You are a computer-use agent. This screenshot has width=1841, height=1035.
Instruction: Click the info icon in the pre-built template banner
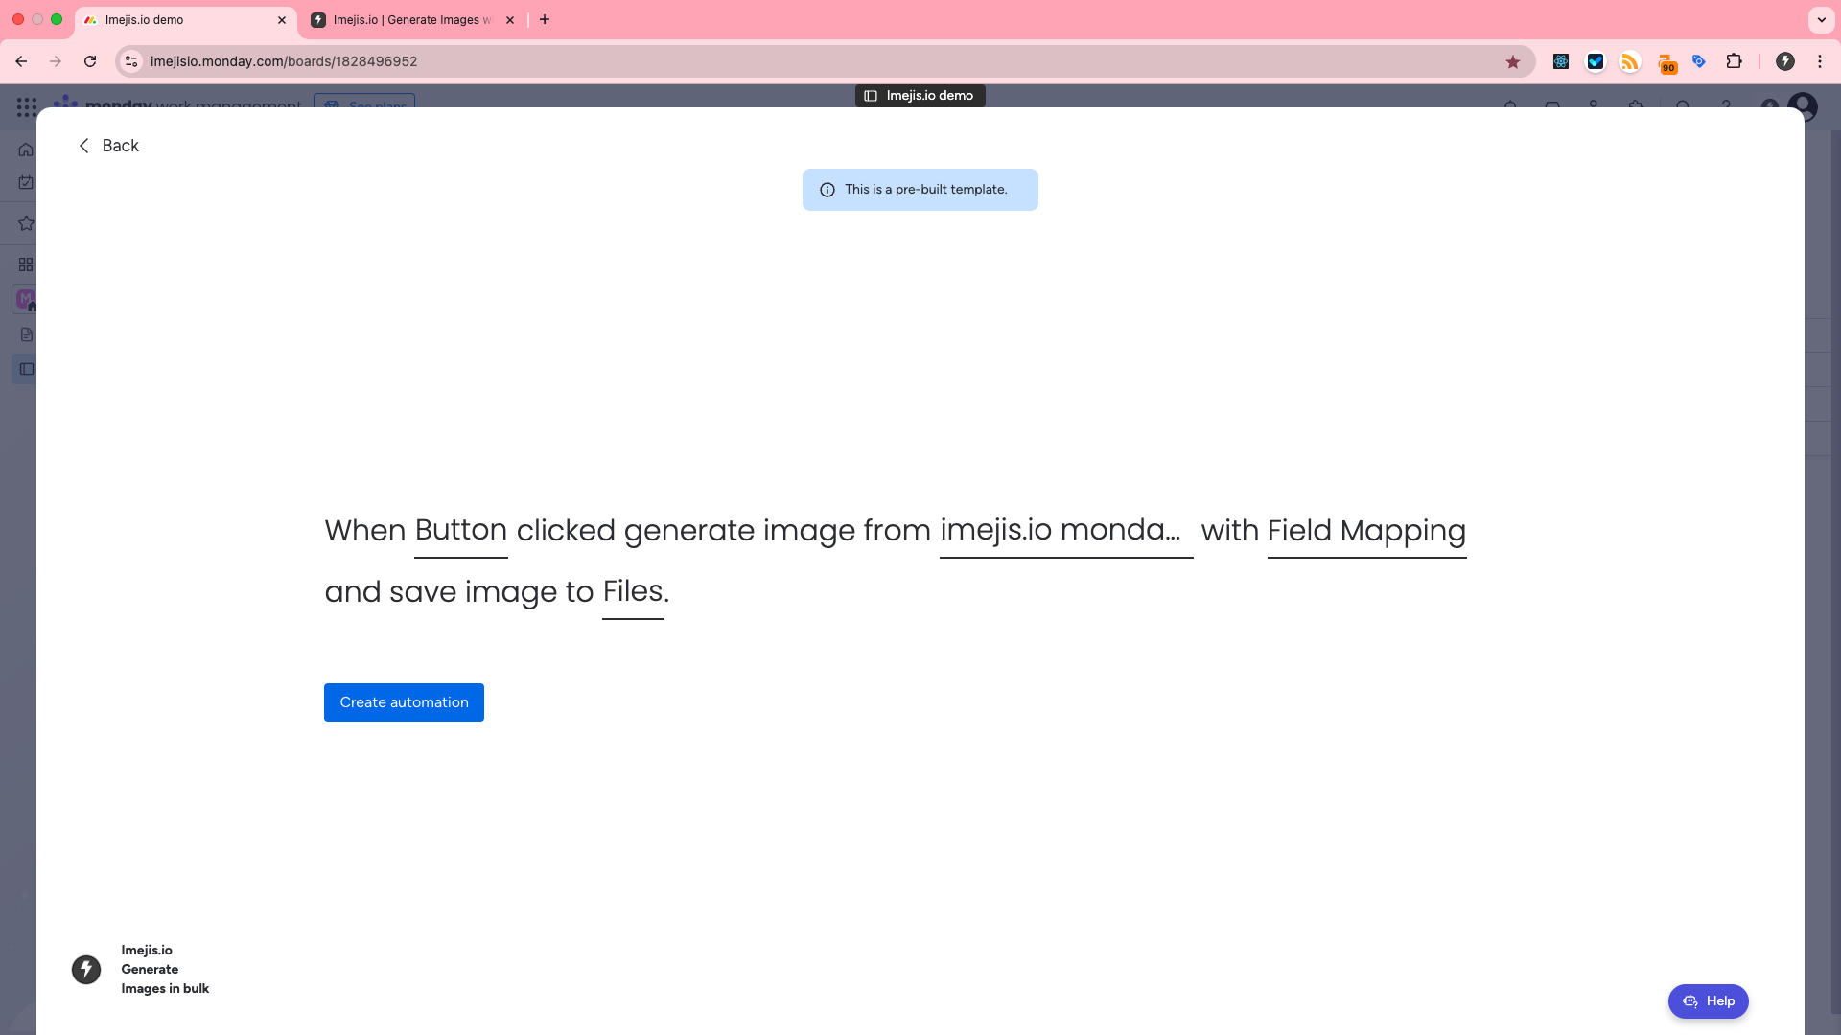tap(827, 190)
